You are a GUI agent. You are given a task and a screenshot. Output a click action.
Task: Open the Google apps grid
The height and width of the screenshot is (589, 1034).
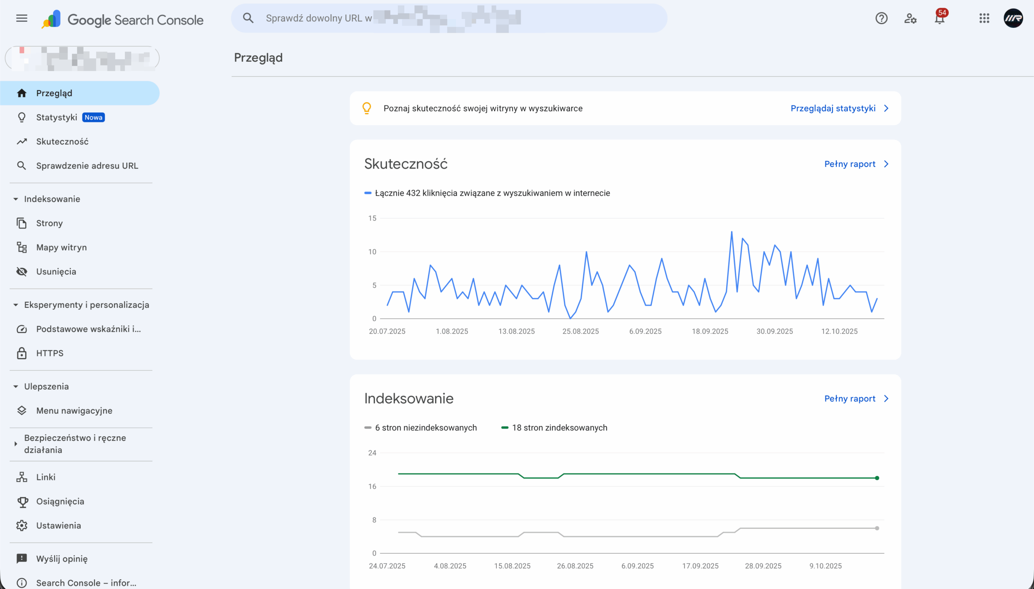pyautogui.click(x=984, y=18)
